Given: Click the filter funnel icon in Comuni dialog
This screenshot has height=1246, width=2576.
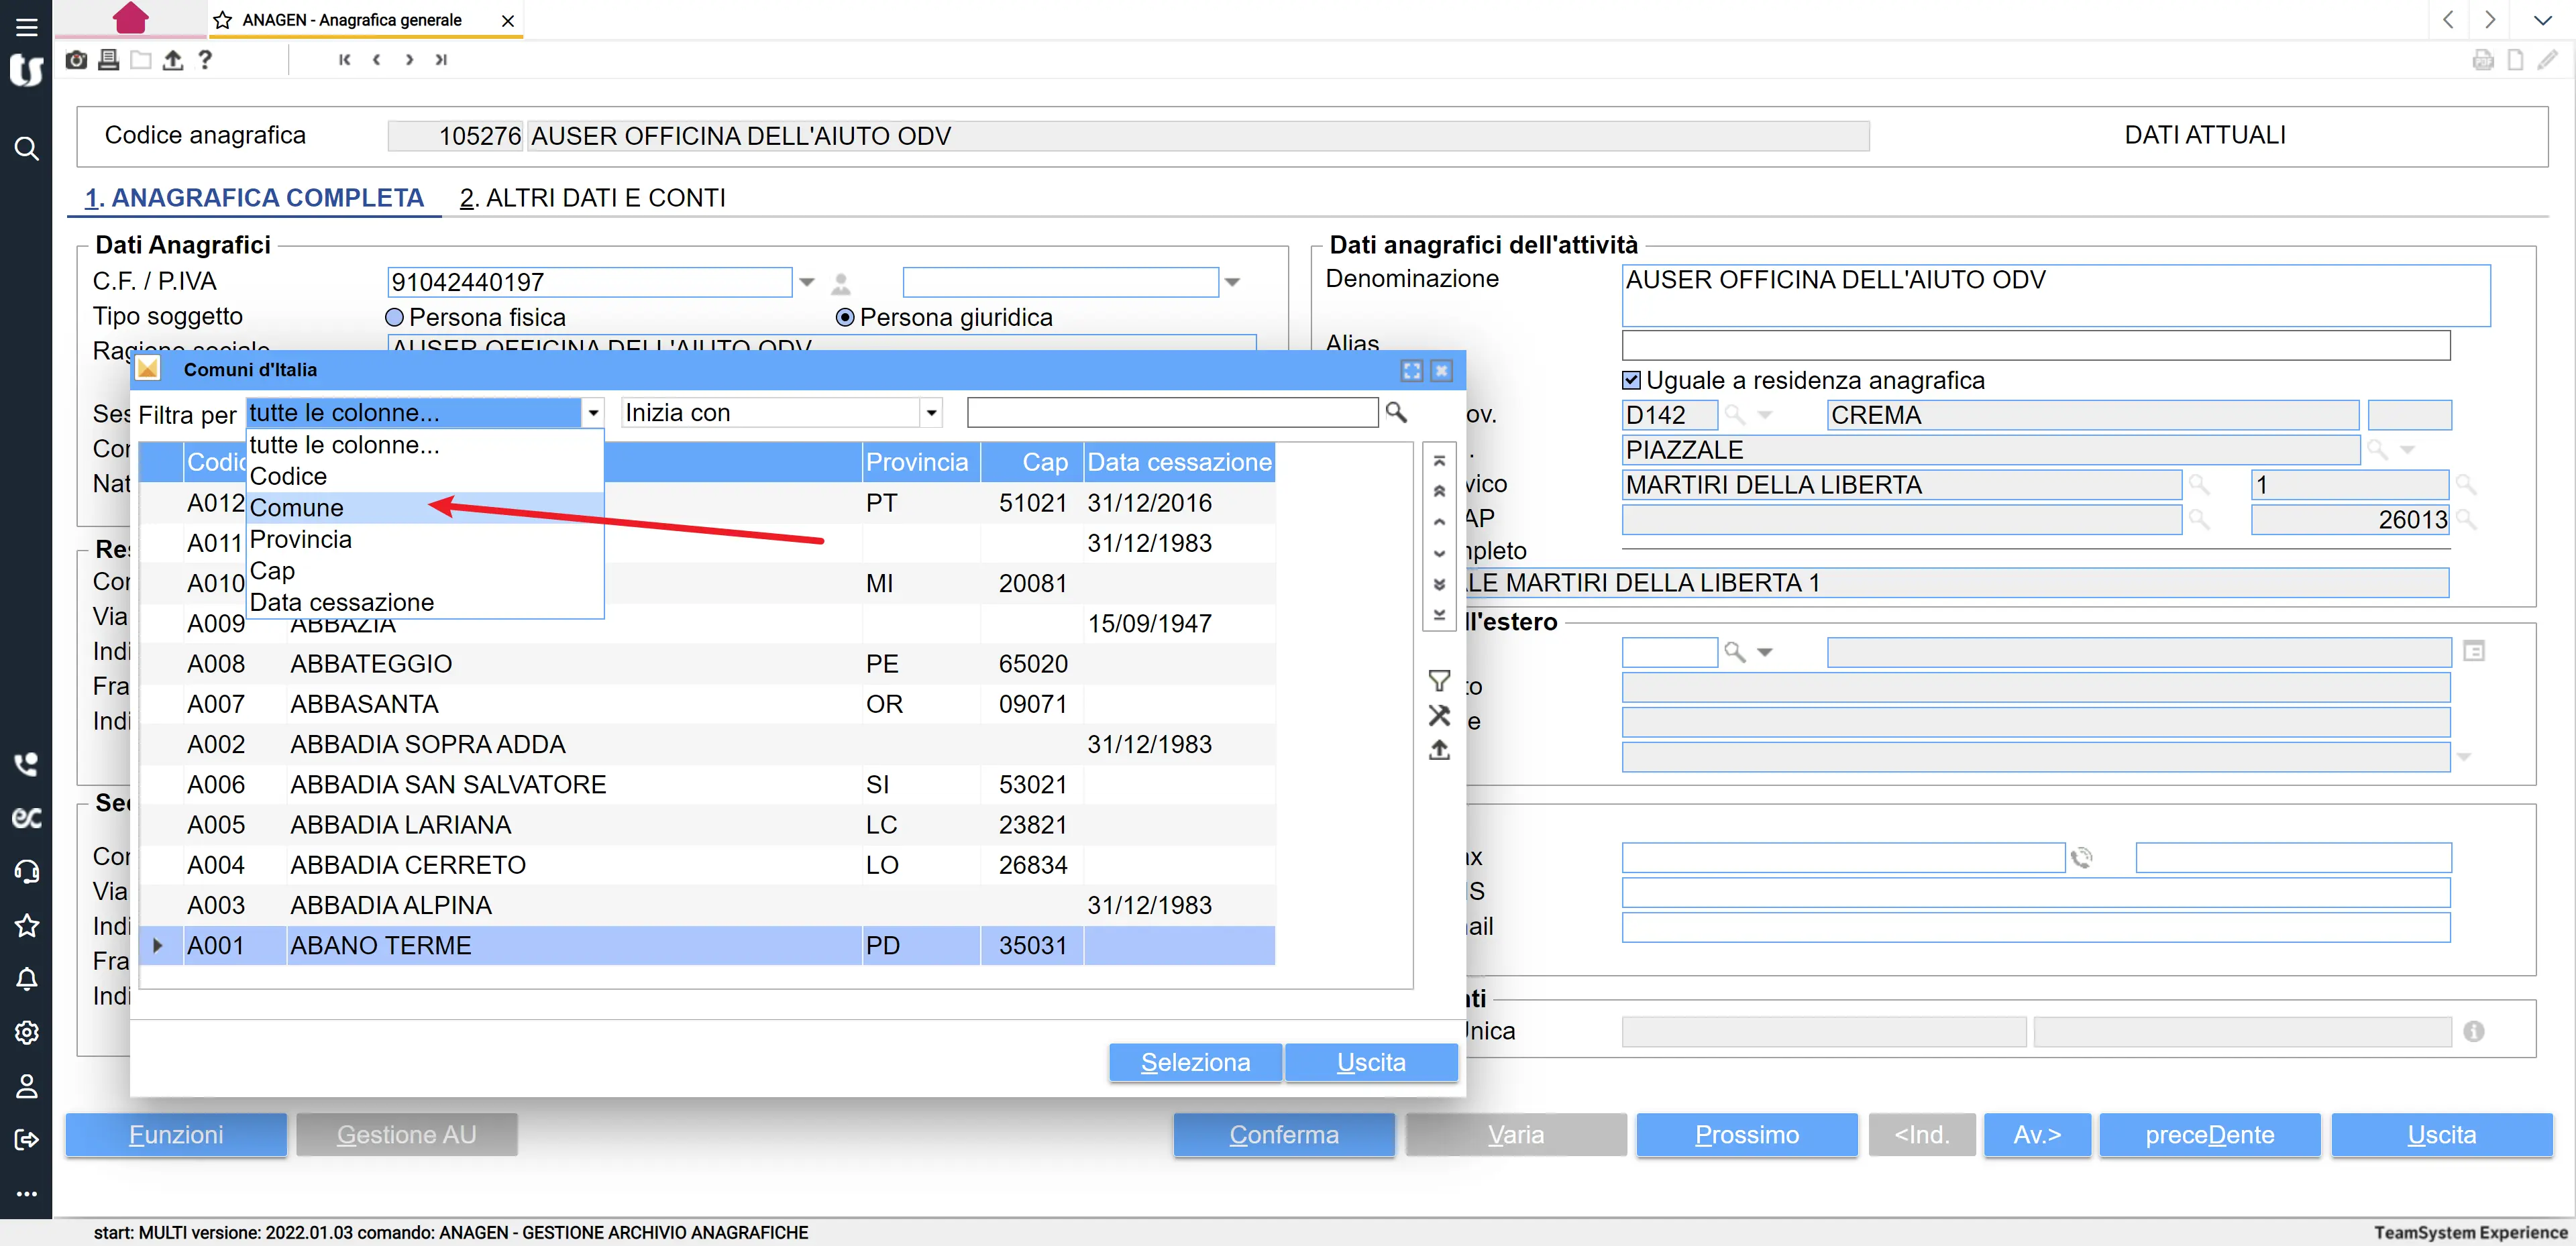Looking at the screenshot, I should pyautogui.click(x=1439, y=681).
